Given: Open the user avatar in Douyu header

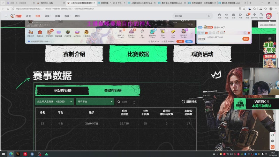Looking at the screenshot, I should (x=269, y=16).
